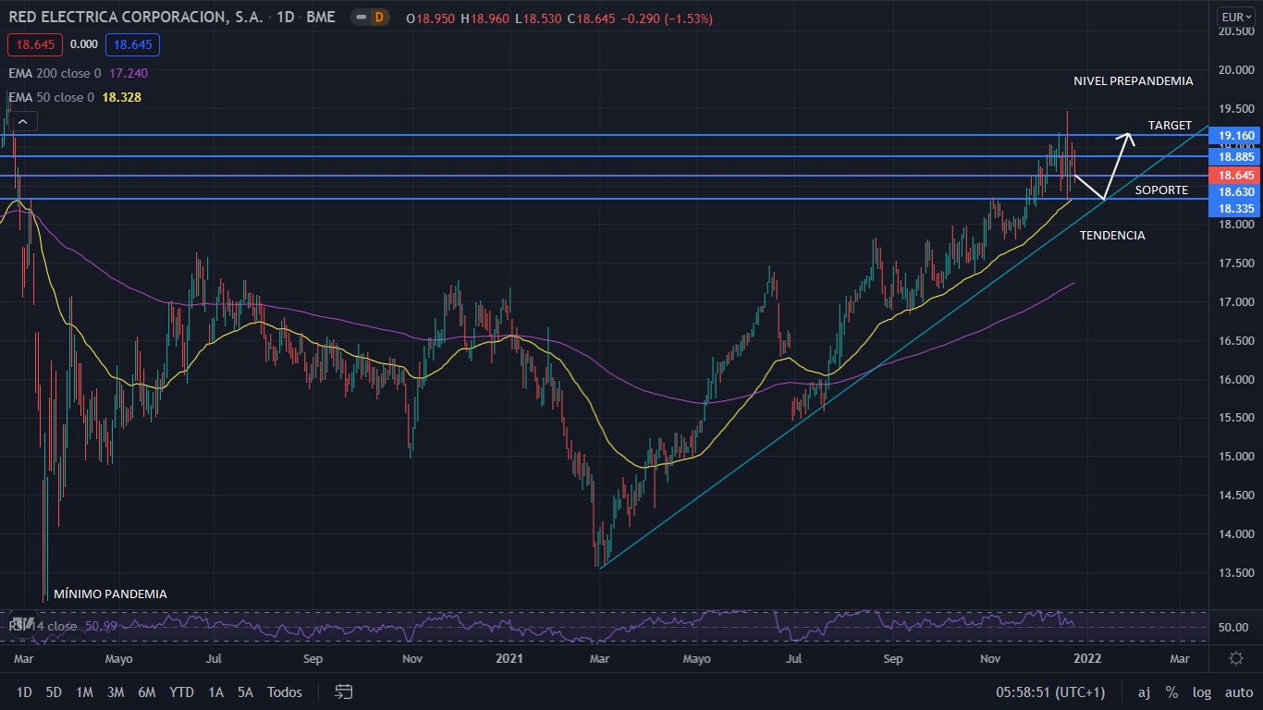Screen dimensions: 1263x710
Task: Click the orange D data status badge
Action: click(378, 18)
